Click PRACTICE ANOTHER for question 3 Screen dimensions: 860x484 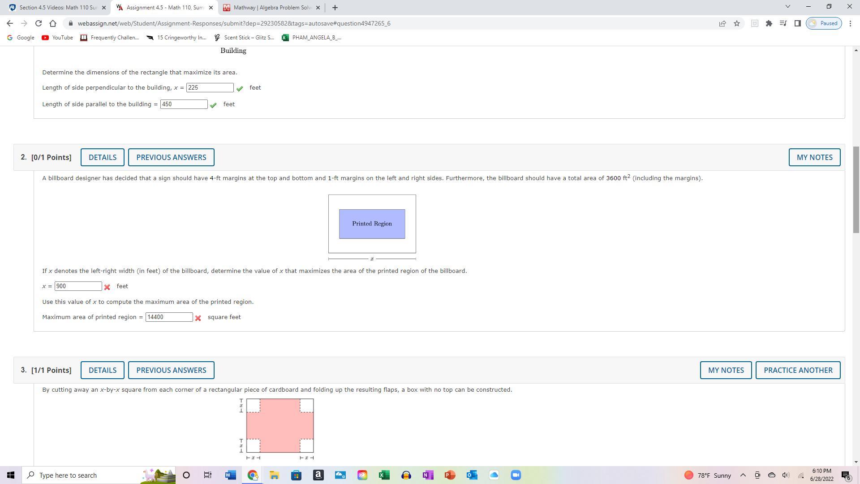click(x=798, y=370)
